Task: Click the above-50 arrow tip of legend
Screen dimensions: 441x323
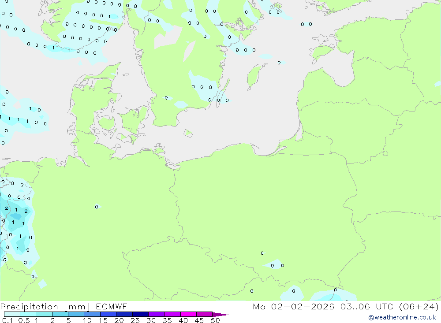Action: pyautogui.click(x=220, y=315)
